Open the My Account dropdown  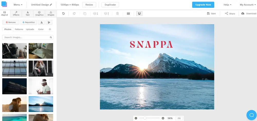(x=248, y=5)
